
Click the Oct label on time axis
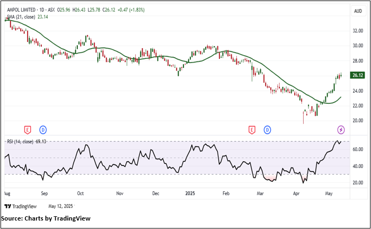click(81, 193)
